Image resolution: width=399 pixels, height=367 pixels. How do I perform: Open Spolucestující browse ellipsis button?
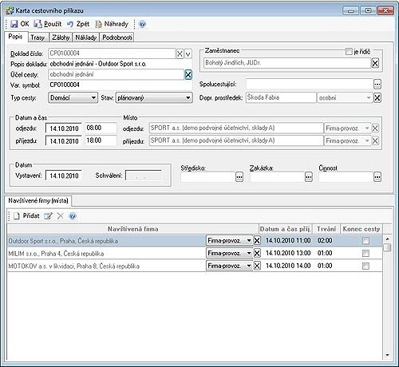377,85
